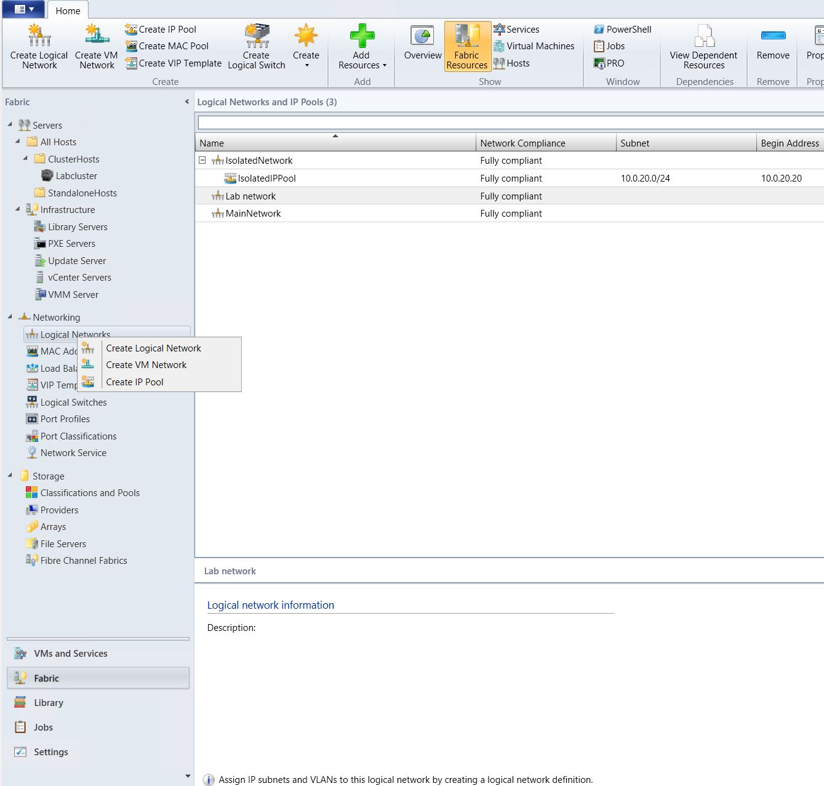This screenshot has width=824, height=786.
Task: Collapse the IsolatedNetwork row
Action: coord(202,160)
